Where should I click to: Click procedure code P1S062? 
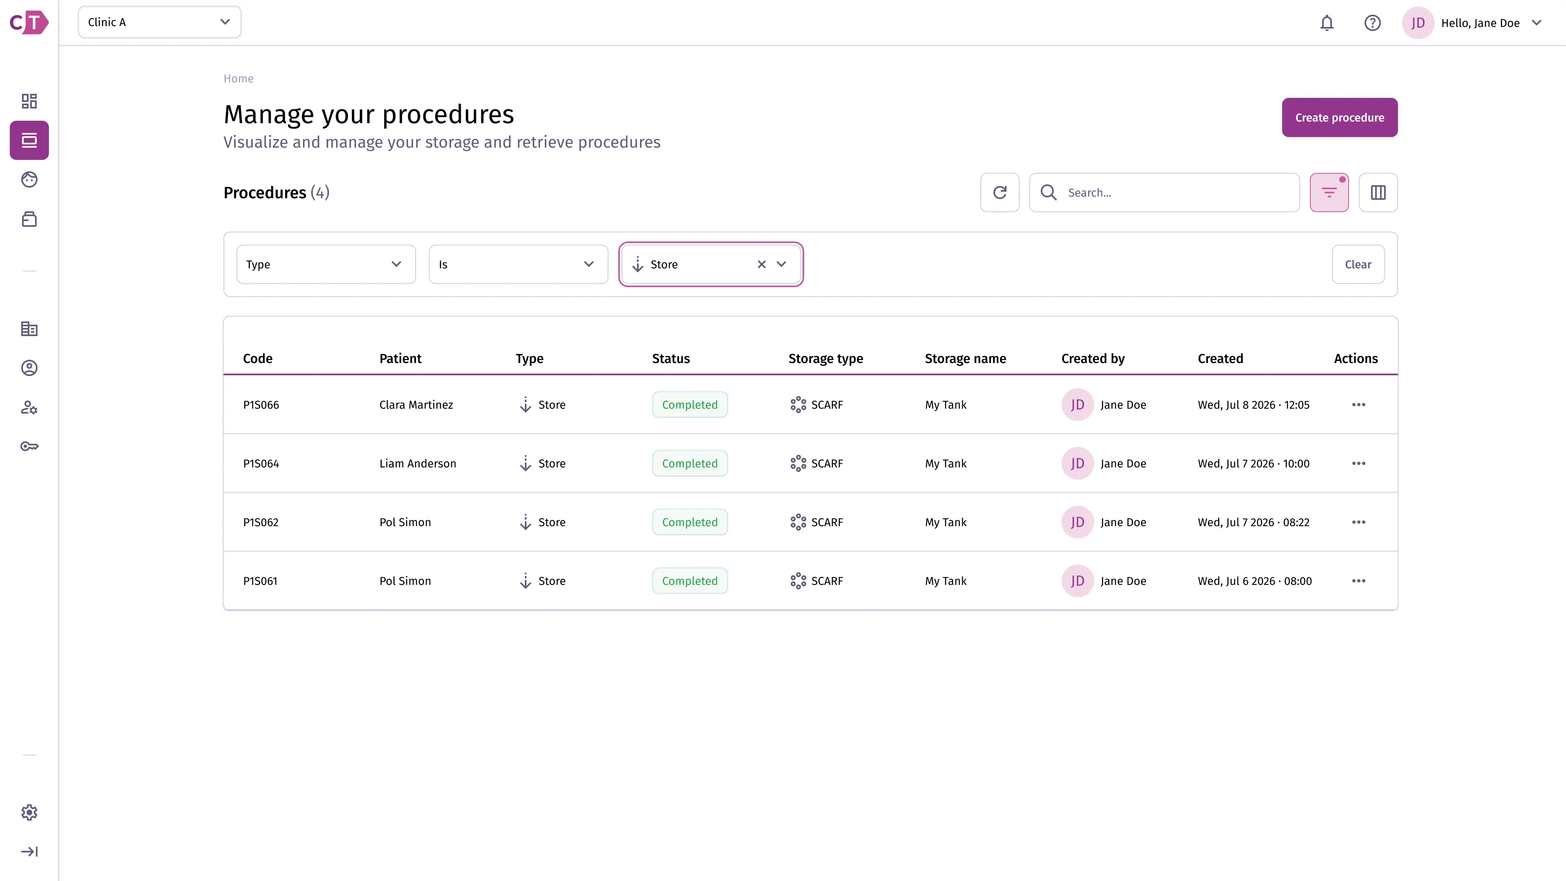(261, 522)
